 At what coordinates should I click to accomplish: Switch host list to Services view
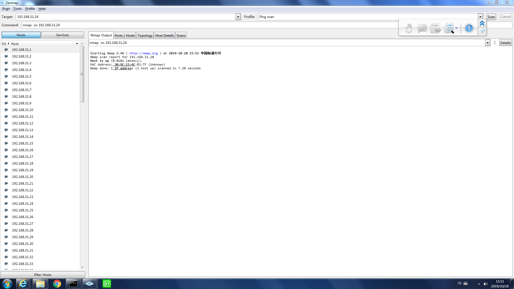(x=62, y=35)
